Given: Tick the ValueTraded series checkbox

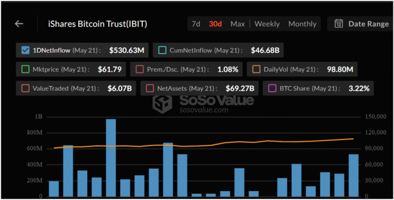Looking at the screenshot, I should tap(25, 88).
